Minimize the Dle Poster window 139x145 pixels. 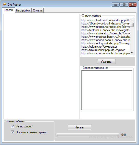click(116, 5)
